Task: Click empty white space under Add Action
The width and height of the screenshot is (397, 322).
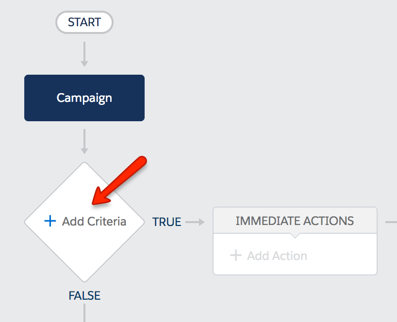Action: click(295, 269)
